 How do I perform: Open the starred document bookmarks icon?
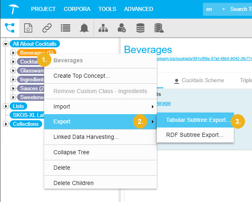coord(28,28)
